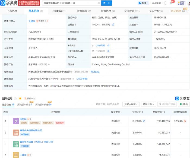The height and width of the screenshot is (158, 190).
Task: Open the 股权结构 equity structure icon
Action: [29, 99]
